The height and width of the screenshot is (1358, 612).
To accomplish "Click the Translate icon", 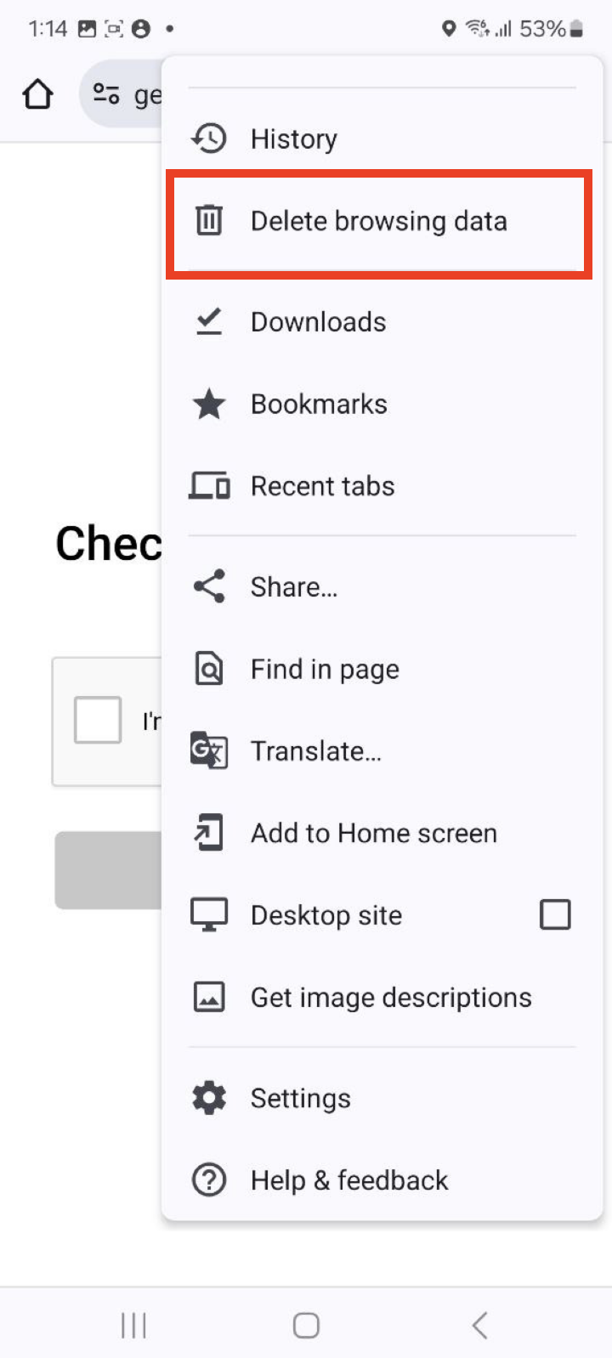I will (x=210, y=751).
